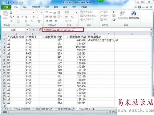The image size is (154, 115).
Task: Open Font group dialog launcher
Action: (x=42, y=25)
